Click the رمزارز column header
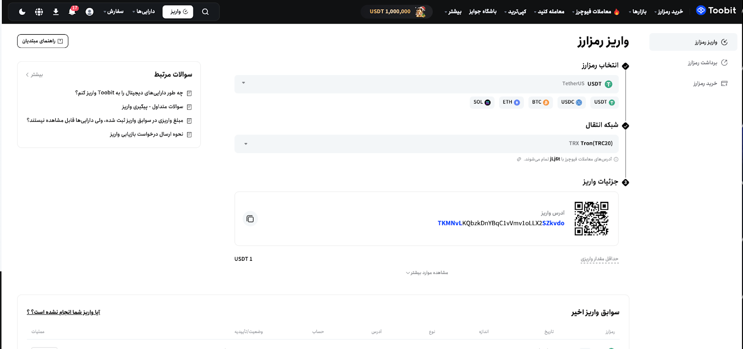 coord(610,332)
